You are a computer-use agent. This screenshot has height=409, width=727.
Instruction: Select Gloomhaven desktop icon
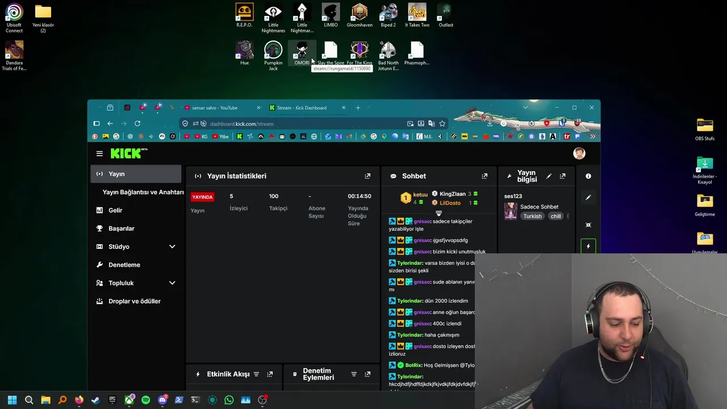coord(360,15)
